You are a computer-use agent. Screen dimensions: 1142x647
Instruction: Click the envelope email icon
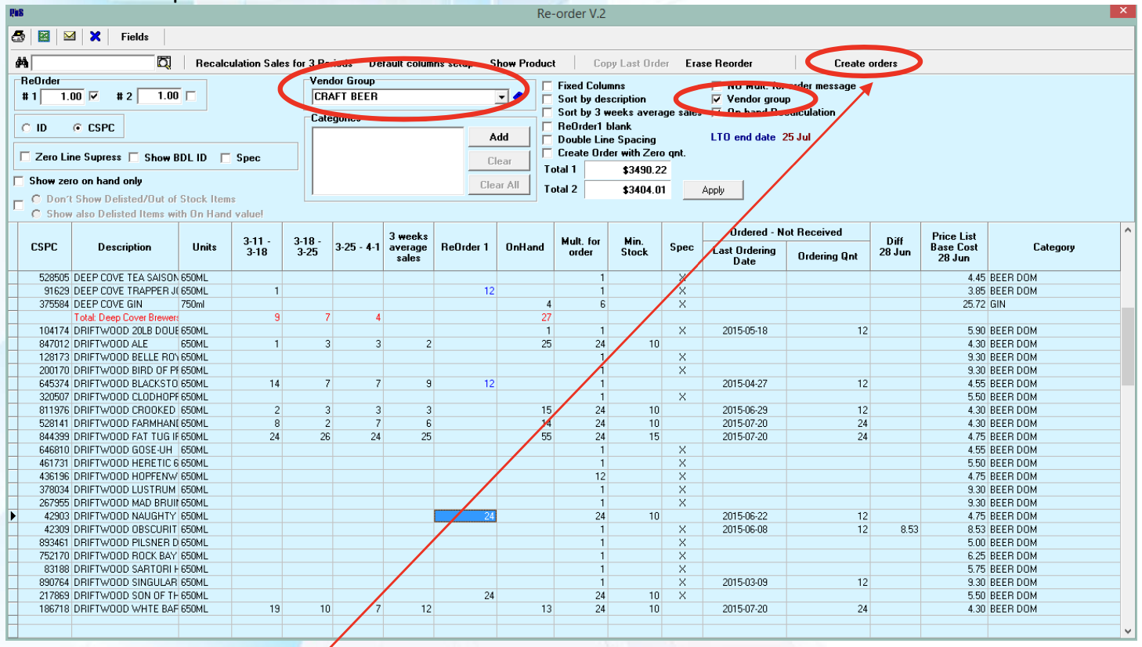70,36
